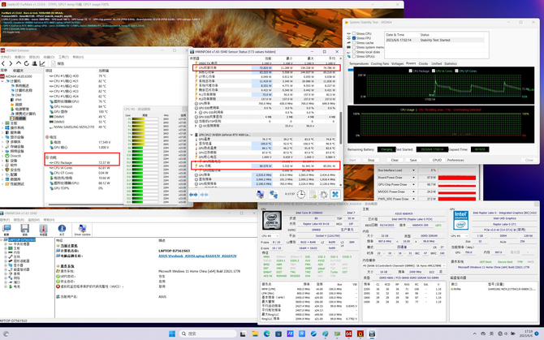544x340 pixels.
Task: Switch to Cooling Fans tab
Action: tap(380, 64)
